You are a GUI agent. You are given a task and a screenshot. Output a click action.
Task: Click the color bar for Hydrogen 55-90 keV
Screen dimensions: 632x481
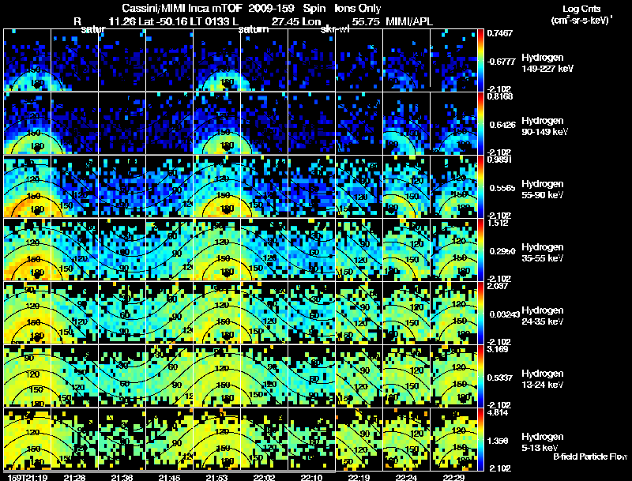(482, 186)
